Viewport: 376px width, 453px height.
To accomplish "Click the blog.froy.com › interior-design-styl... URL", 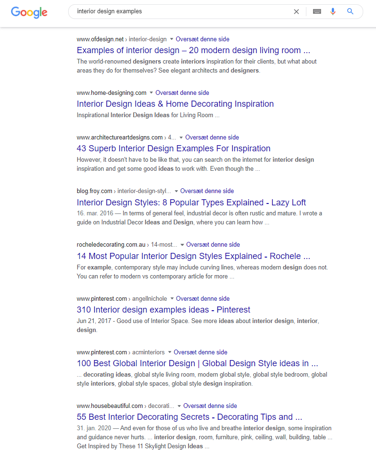I will 124,191.
